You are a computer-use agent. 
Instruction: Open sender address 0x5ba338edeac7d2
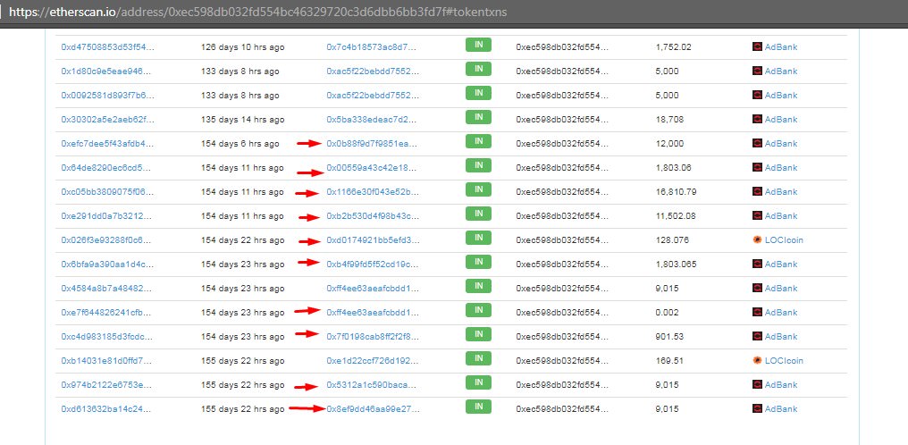[x=371, y=119]
